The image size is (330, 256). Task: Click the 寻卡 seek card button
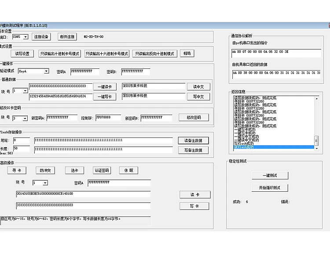coord(17,171)
